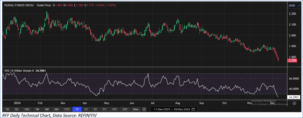
Task: Click the RSI value 24.2961 in header
Action: (x=41, y=71)
